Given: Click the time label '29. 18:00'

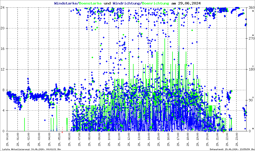Looking at the screenshot, I should click(x=188, y=140).
